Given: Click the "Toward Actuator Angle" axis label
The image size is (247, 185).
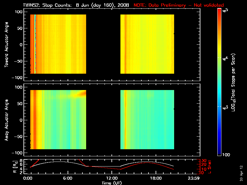Looking at the screenshot, I should (x=6, y=45).
